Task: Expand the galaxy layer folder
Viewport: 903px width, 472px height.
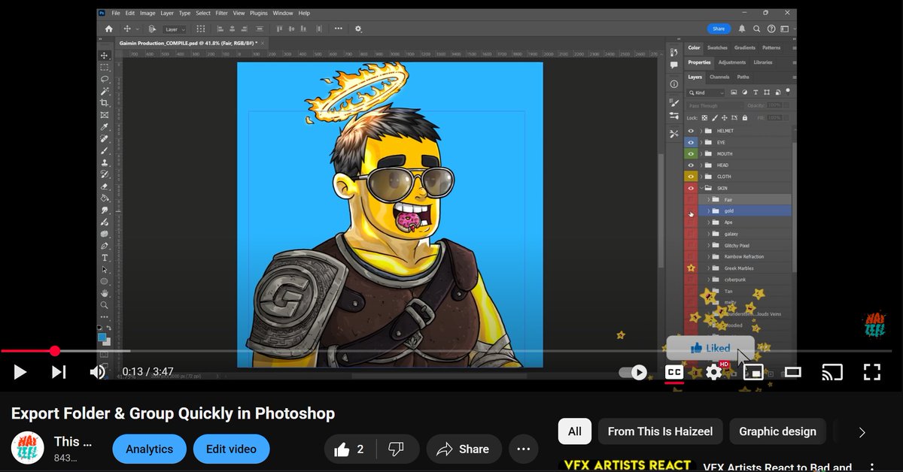Action: (708, 234)
